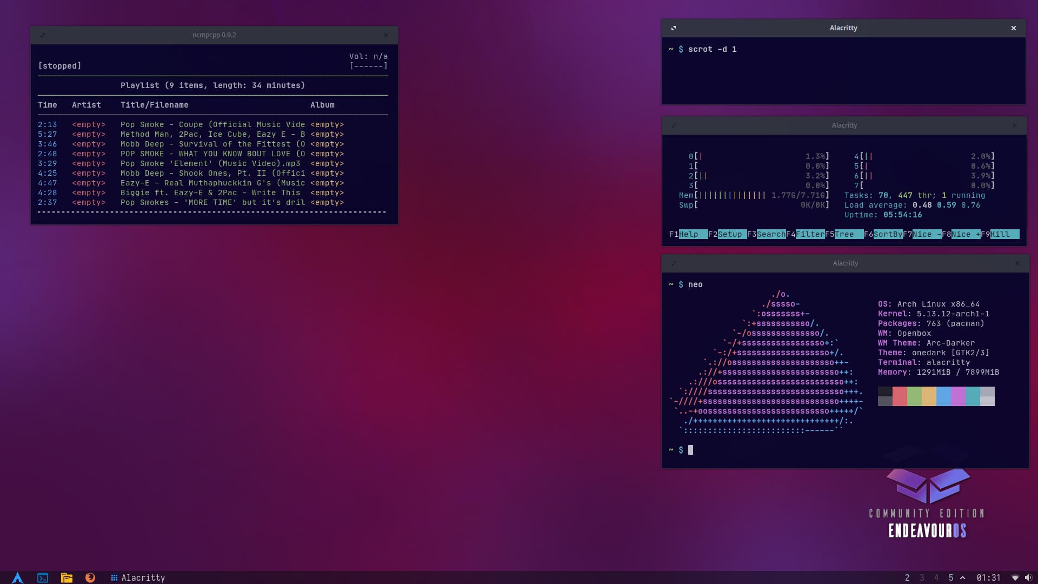Image resolution: width=1038 pixels, height=584 pixels.
Task: Select F3 Search in htop toolbar
Action: [770, 234]
